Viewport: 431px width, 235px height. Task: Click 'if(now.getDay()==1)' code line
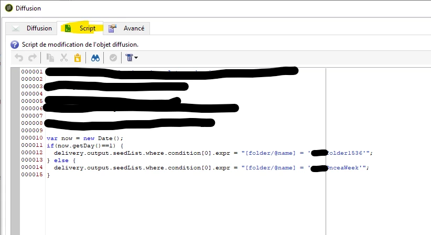point(85,146)
